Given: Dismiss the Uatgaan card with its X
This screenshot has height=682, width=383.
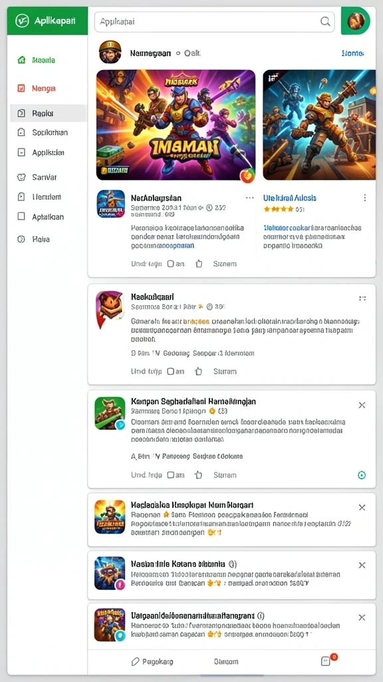Looking at the screenshot, I should (362, 617).
